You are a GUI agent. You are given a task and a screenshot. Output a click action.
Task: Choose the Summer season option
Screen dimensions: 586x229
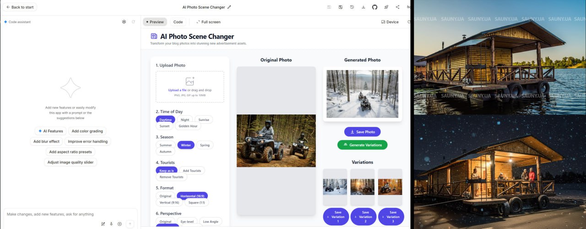(x=166, y=145)
